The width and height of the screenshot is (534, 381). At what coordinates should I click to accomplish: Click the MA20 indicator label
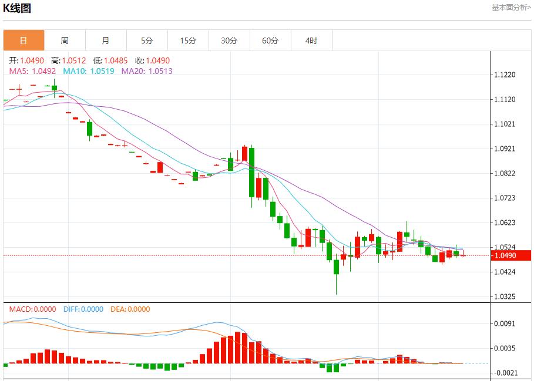tap(147, 71)
